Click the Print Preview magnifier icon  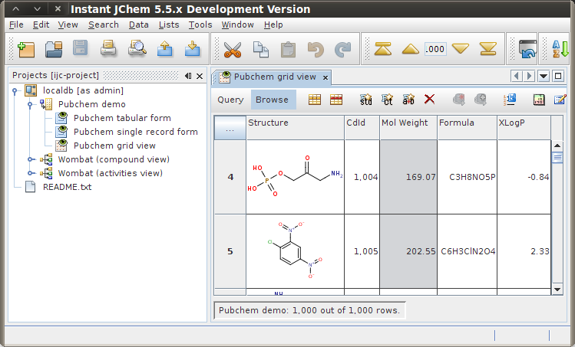point(137,50)
